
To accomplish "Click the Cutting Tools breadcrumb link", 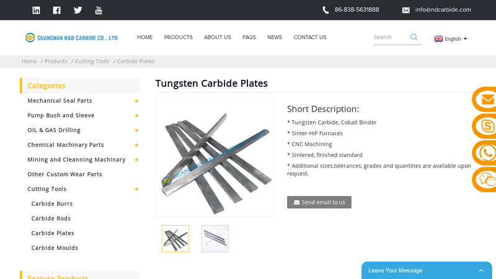I will click(92, 61).
